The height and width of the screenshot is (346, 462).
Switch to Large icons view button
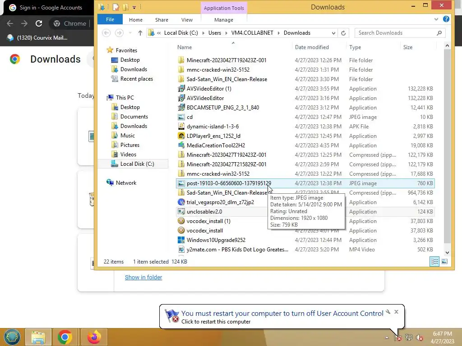(x=444, y=262)
